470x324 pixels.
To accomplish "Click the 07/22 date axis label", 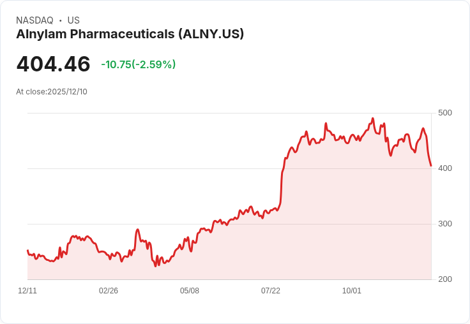I will pos(271,291).
